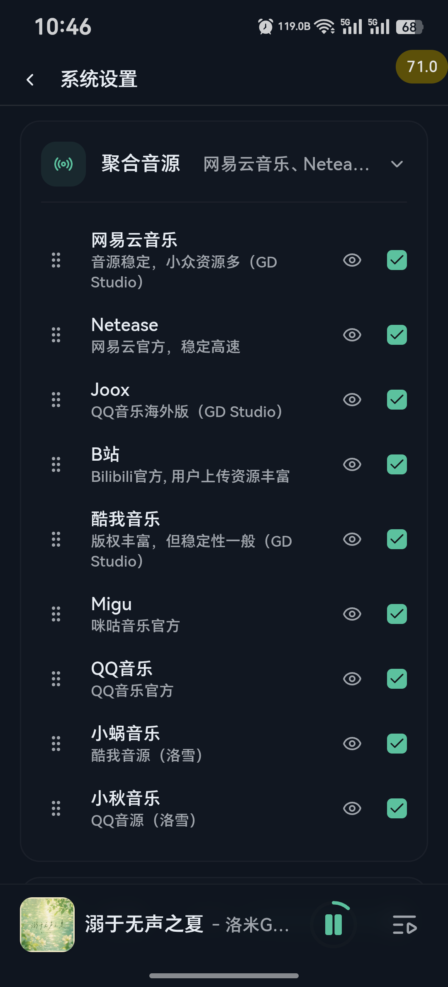Screen dimensions: 448x987
Task: Click the drag handle beside Joox
Action: click(56, 400)
